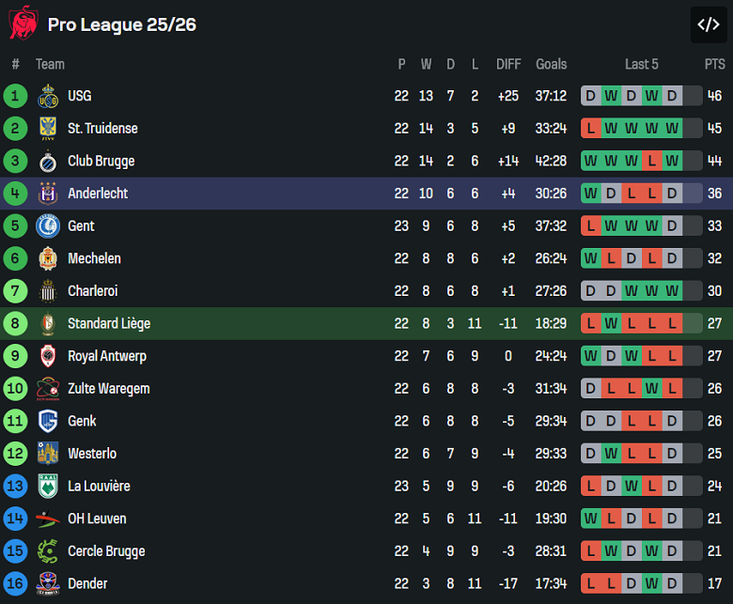The image size is (733, 604).
Task: Click the Mechelen club crest
Action: pyautogui.click(x=48, y=258)
